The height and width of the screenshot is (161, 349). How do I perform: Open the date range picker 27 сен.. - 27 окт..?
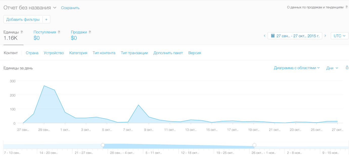(x=295, y=36)
